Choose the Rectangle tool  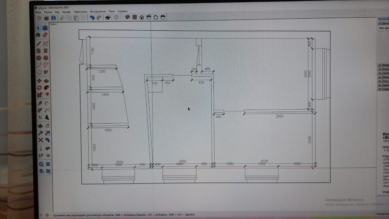coord(39,51)
